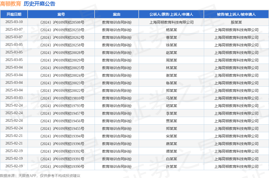Click defendant company in the 杨某某 row

tap(236, 30)
